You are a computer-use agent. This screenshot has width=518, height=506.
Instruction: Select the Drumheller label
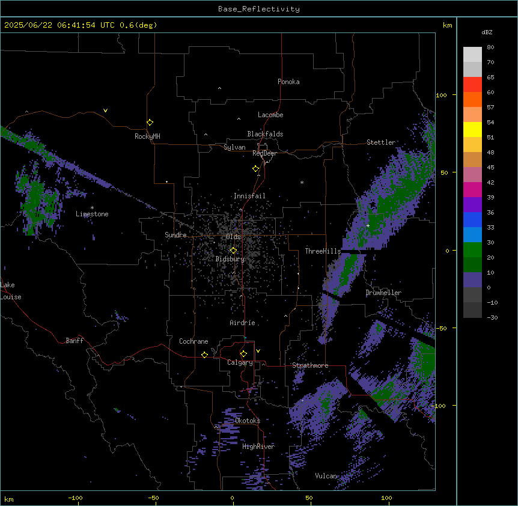[383, 293]
